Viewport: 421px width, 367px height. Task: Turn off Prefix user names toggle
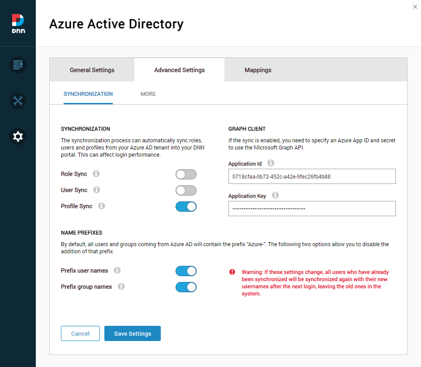point(186,271)
